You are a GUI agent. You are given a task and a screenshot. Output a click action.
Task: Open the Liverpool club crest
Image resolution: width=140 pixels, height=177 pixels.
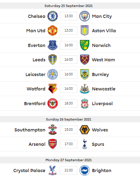click(85, 103)
